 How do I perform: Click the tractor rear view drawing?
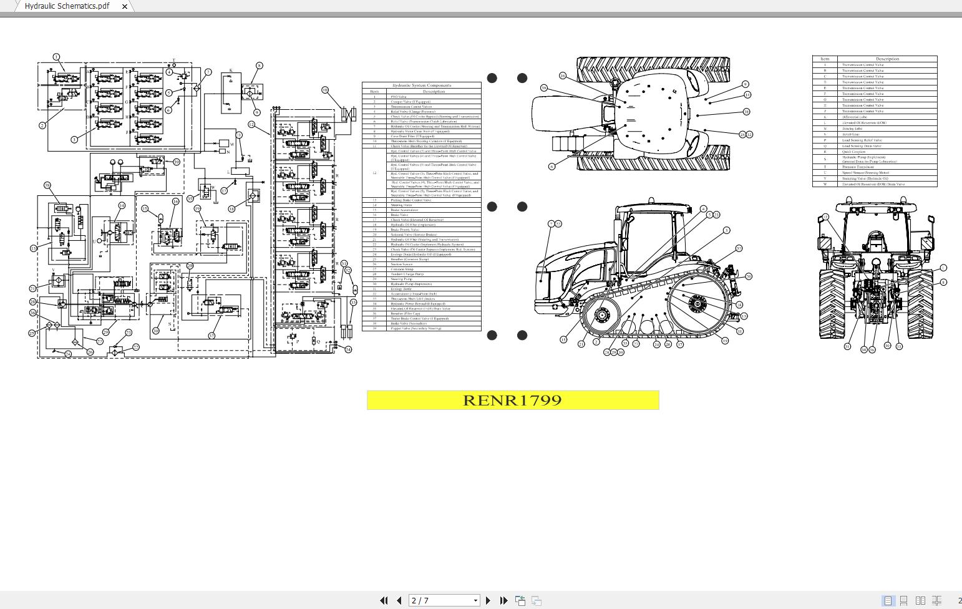pyautogui.click(x=876, y=271)
